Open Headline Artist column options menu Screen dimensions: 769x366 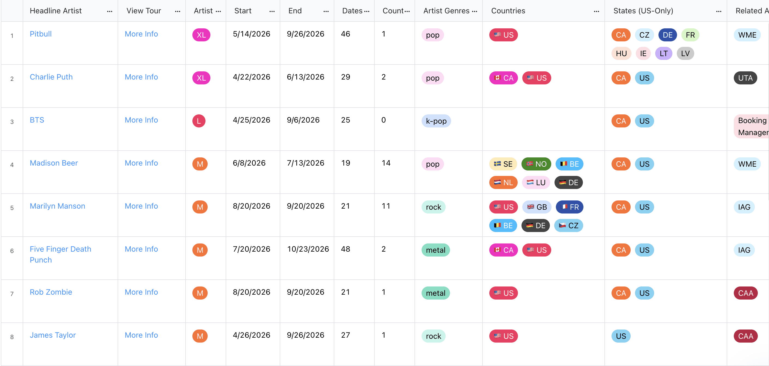(109, 11)
